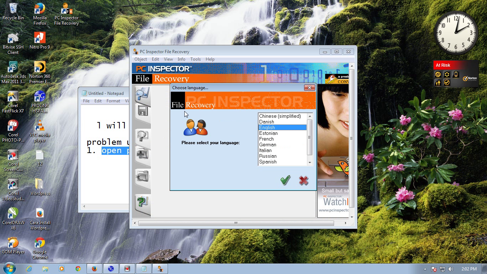Select German in language list
The height and width of the screenshot is (274, 487).
(x=282, y=144)
